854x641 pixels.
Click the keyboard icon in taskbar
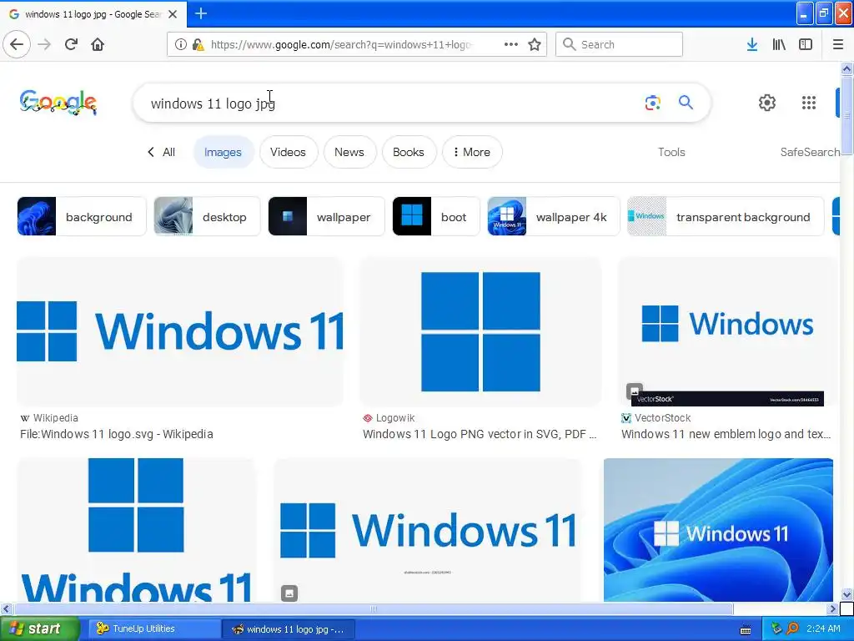[746, 630]
